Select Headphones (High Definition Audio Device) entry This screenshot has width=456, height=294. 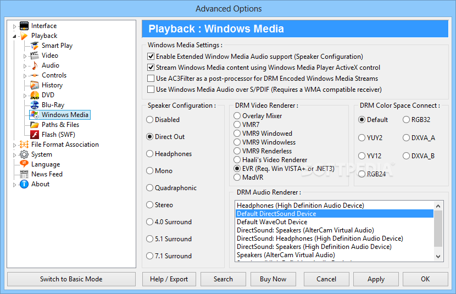334,206
